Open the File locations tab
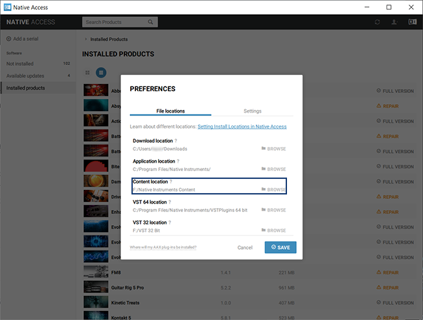Image resolution: width=423 pixels, height=320 pixels. (x=171, y=111)
